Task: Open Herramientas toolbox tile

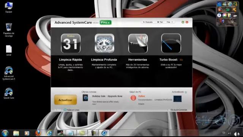Action: pos(138,43)
